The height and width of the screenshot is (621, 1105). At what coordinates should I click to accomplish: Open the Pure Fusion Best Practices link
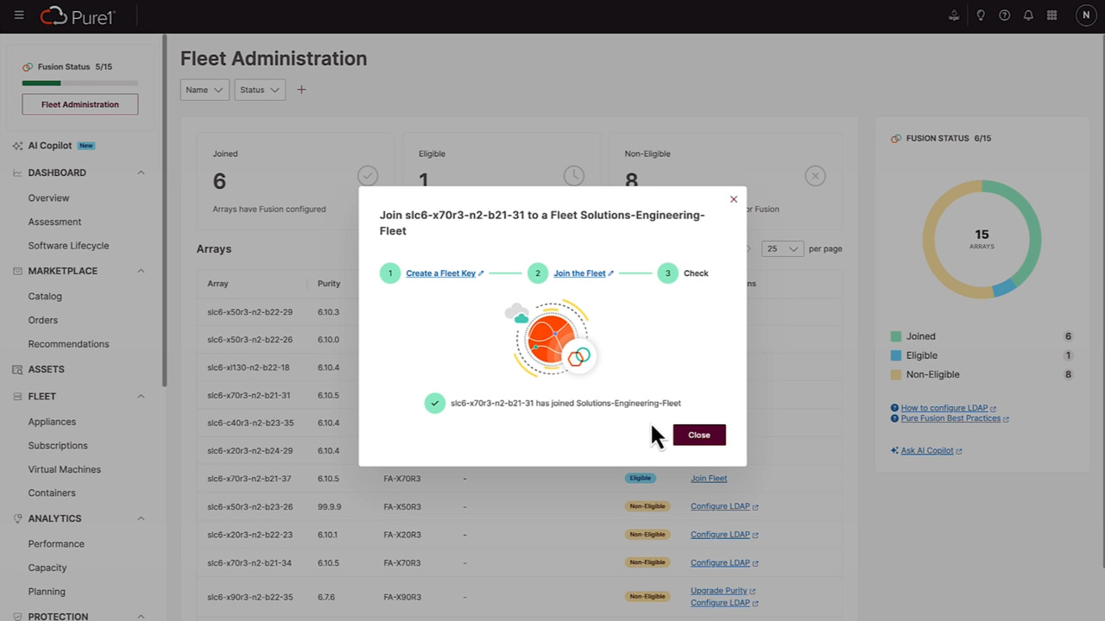pyautogui.click(x=950, y=417)
